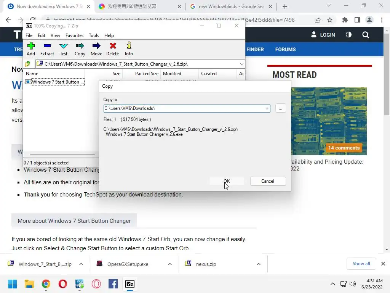
Task: Click the Add tool in 7-Zip
Action: tap(31, 49)
